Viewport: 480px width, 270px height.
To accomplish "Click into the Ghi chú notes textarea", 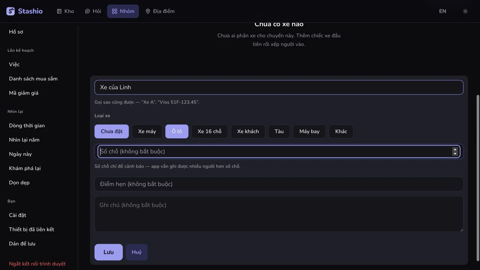I will pyautogui.click(x=279, y=214).
